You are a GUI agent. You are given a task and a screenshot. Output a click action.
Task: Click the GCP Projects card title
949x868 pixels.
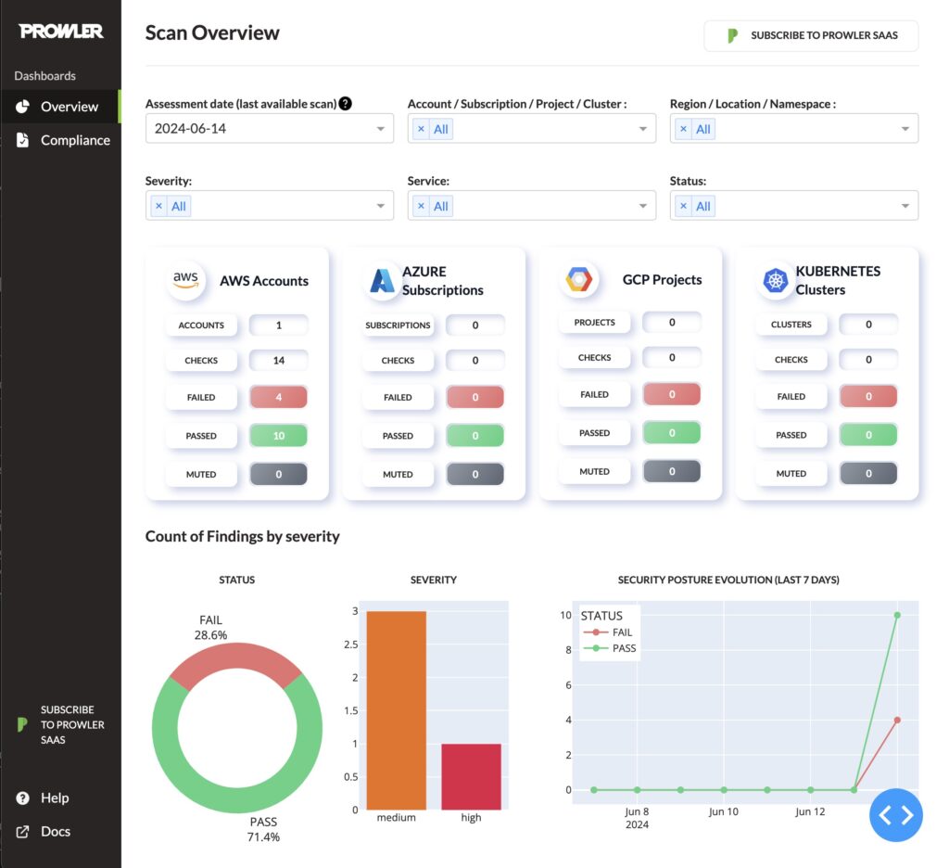(x=662, y=279)
